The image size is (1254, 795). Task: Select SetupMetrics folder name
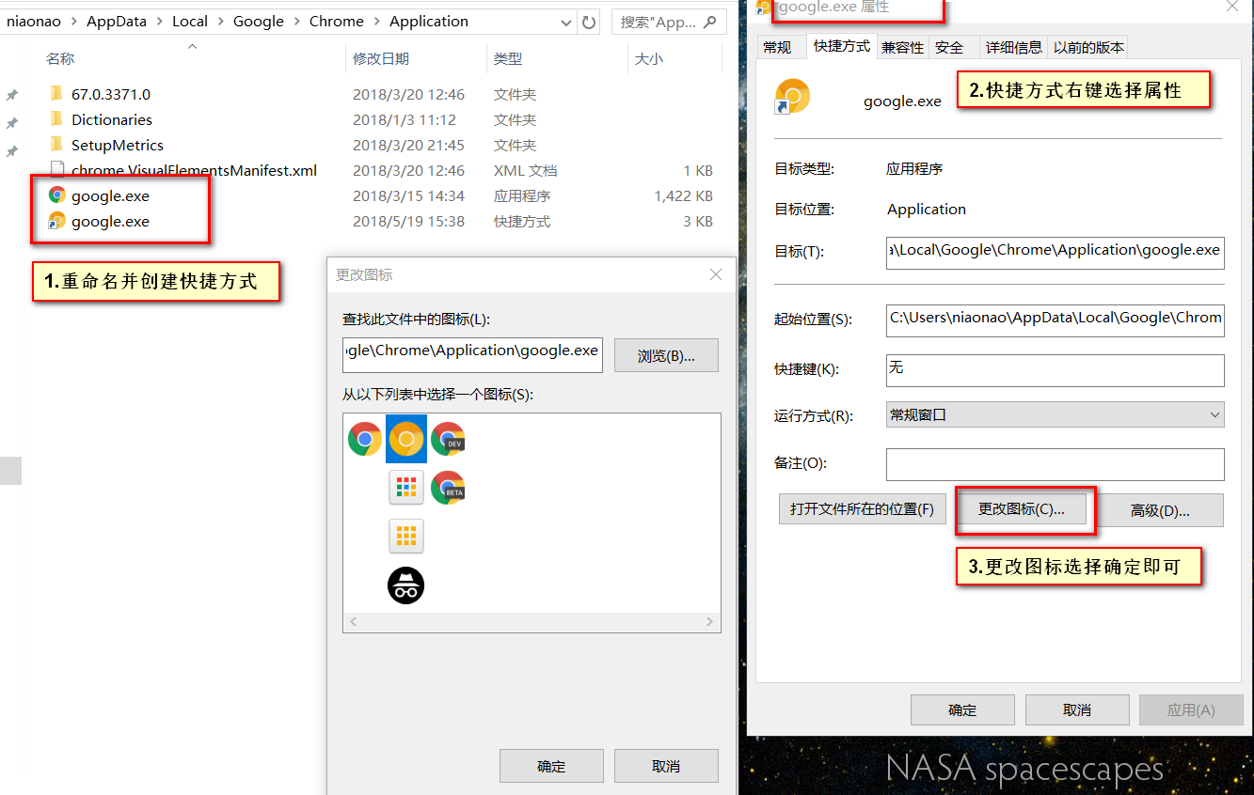[x=118, y=145]
